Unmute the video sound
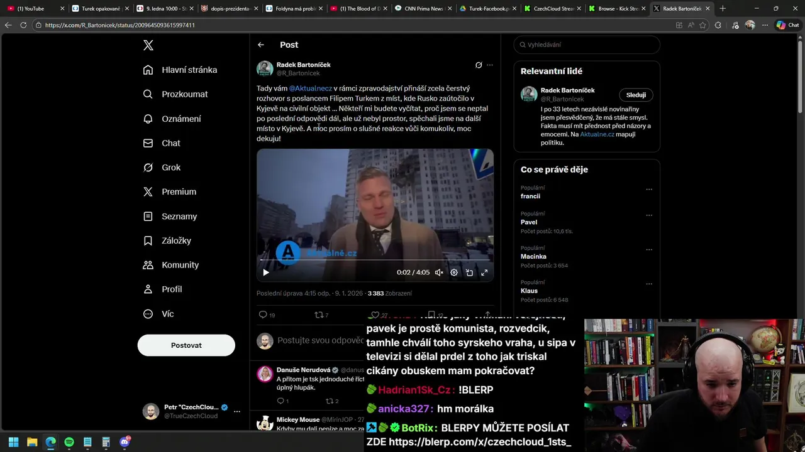 pyautogui.click(x=439, y=272)
